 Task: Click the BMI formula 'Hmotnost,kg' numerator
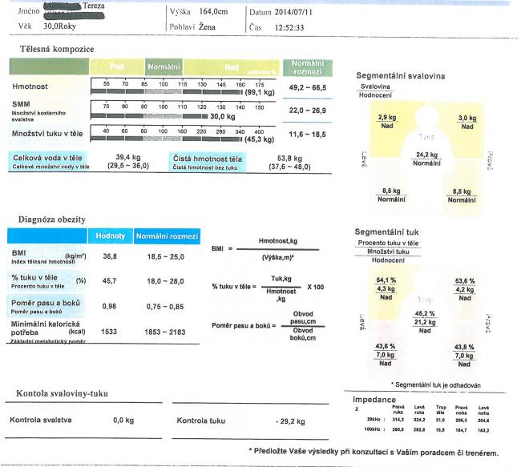click(x=278, y=241)
